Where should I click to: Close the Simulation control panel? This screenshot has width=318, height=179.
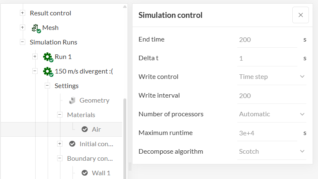point(300,15)
